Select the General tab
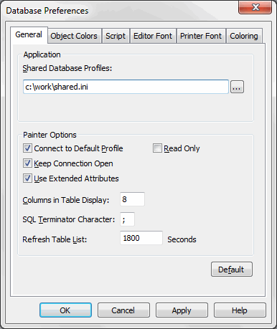277x329 pixels. coord(29,35)
